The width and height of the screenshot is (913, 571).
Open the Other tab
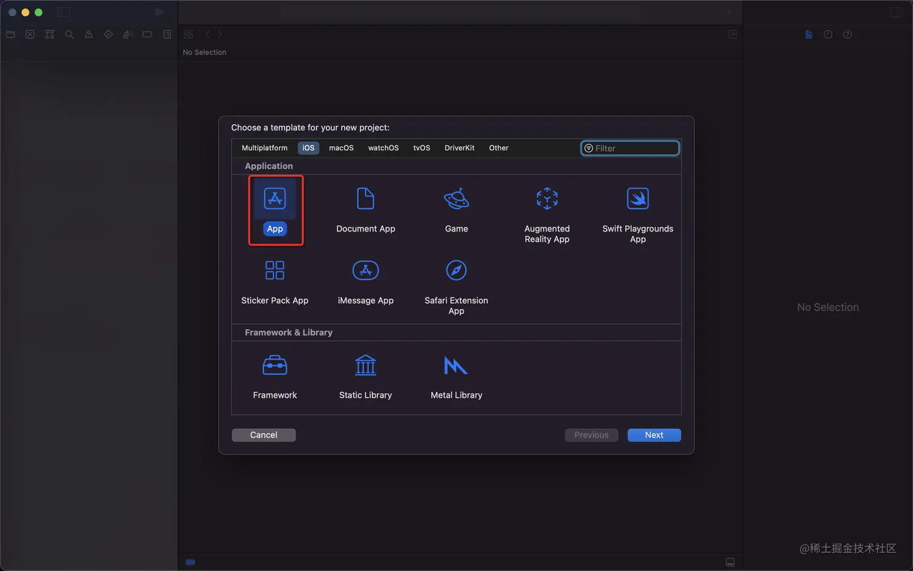pyautogui.click(x=499, y=148)
